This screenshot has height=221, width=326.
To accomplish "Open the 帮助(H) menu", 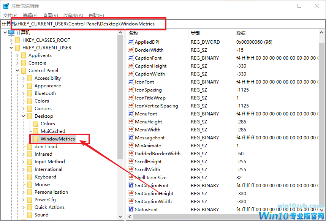I will coord(96,15).
